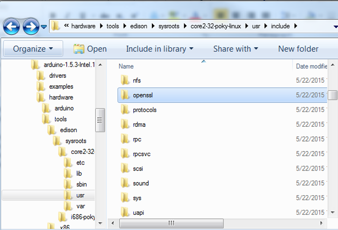This screenshot has width=338, height=230.
Task: Click the 'openssl' folder name text
Action: [x=143, y=95]
